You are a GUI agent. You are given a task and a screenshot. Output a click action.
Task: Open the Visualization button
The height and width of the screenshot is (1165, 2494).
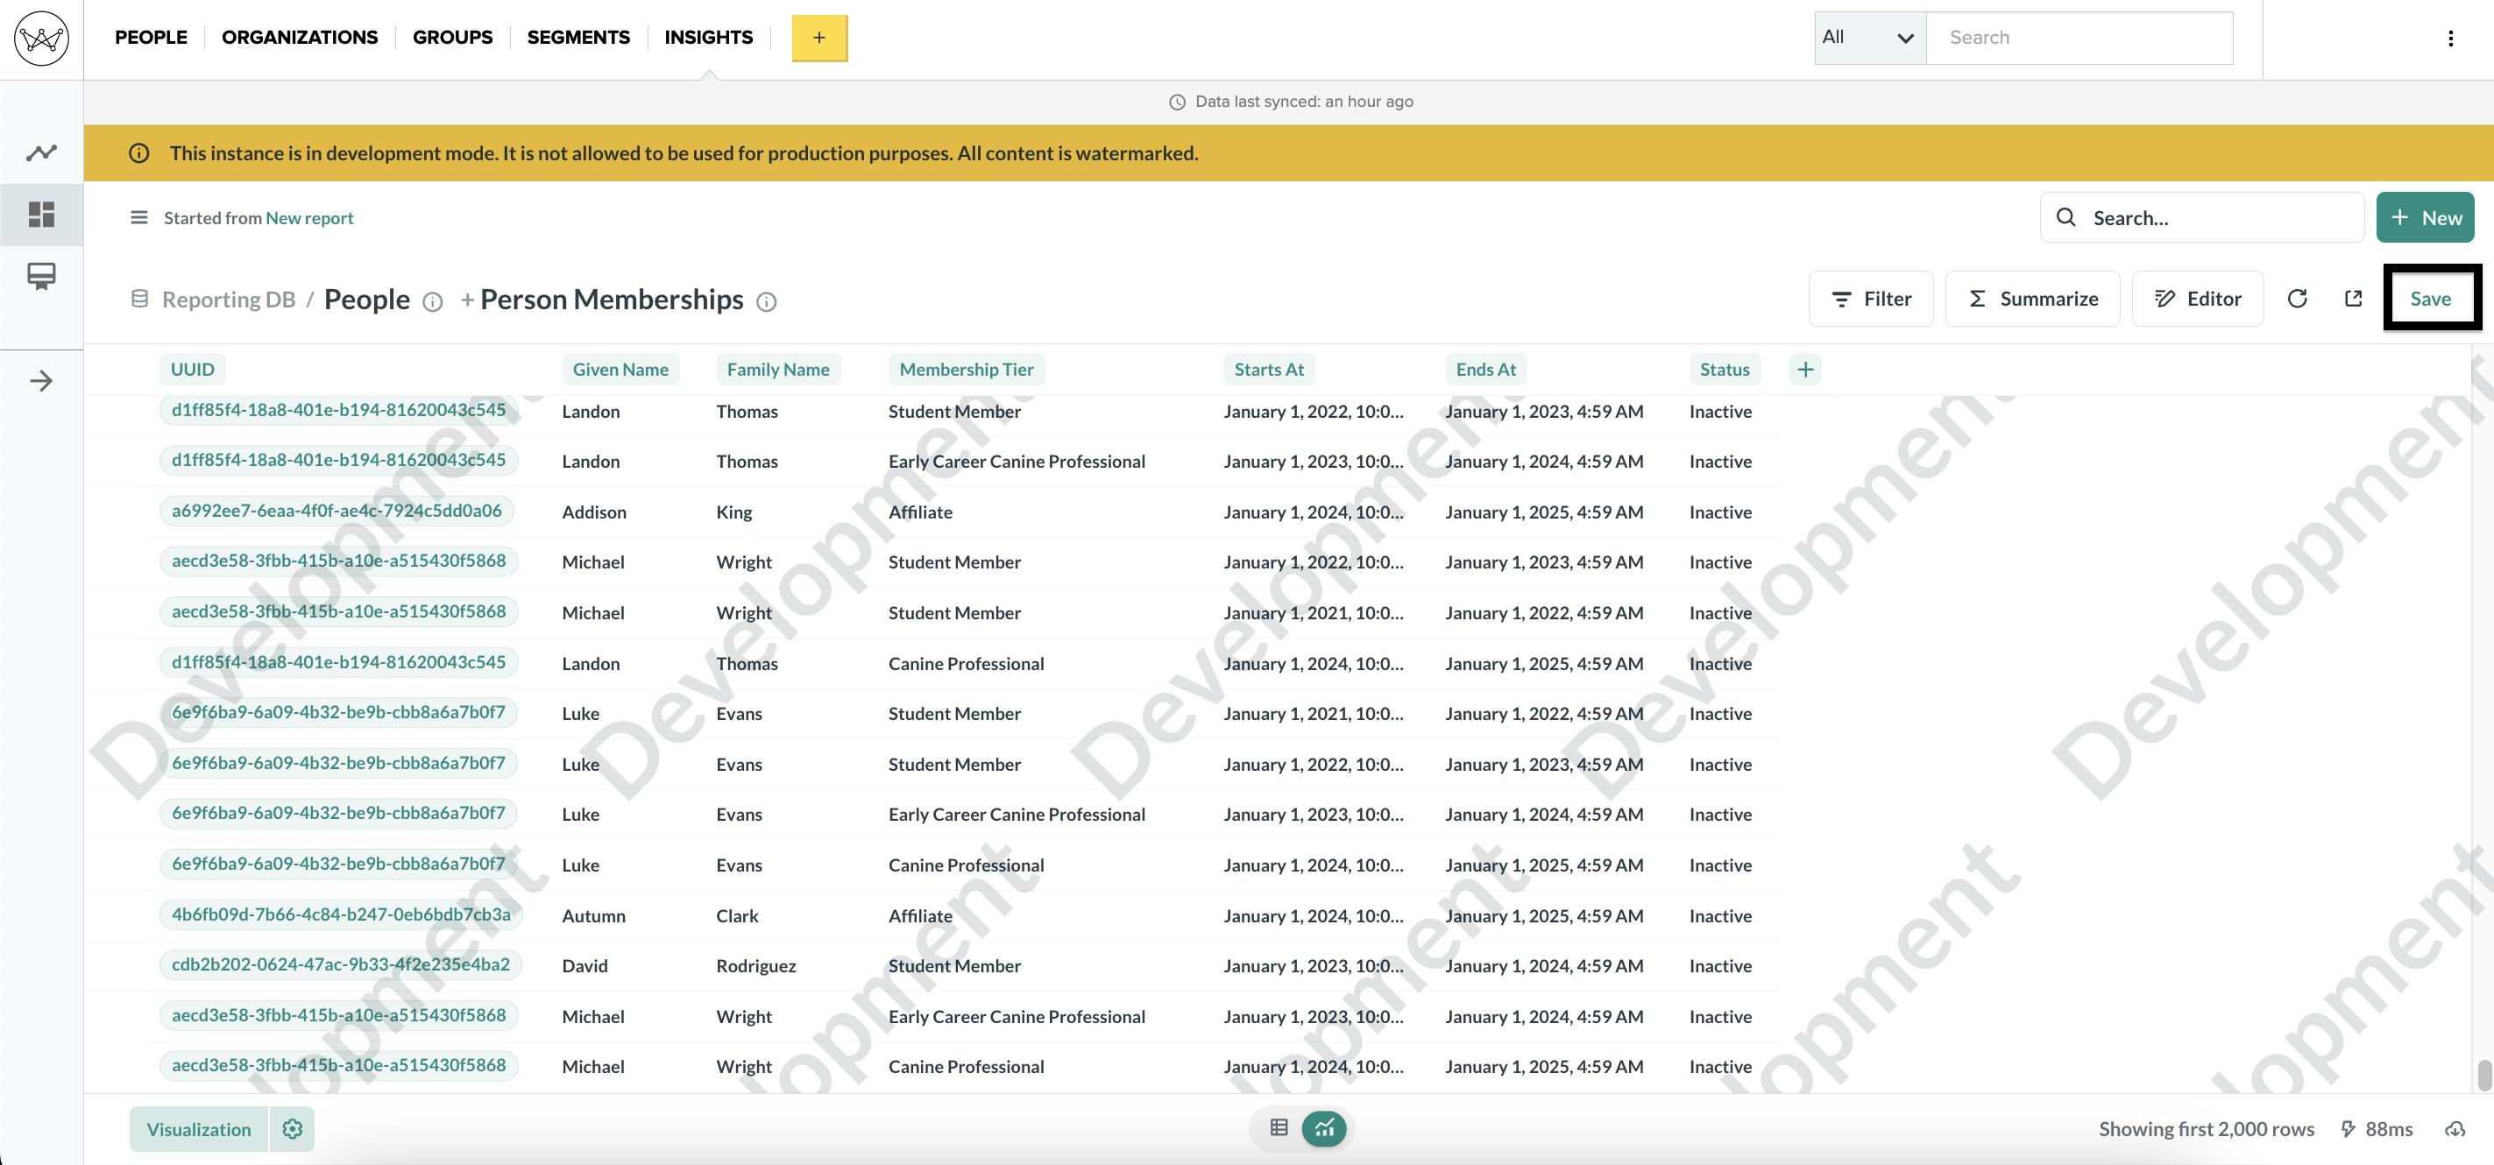(x=198, y=1129)
